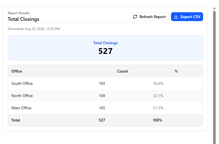
Task: Click the Export CSV button
Action: point(187,17)
